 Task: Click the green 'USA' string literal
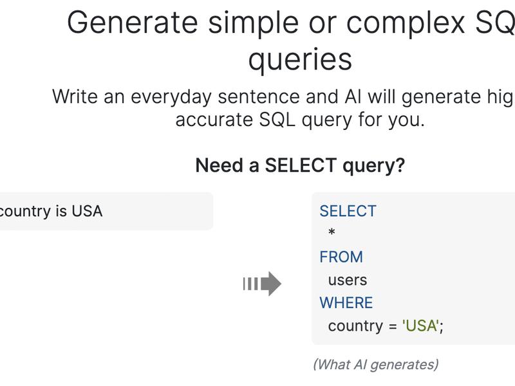point(420,326)
